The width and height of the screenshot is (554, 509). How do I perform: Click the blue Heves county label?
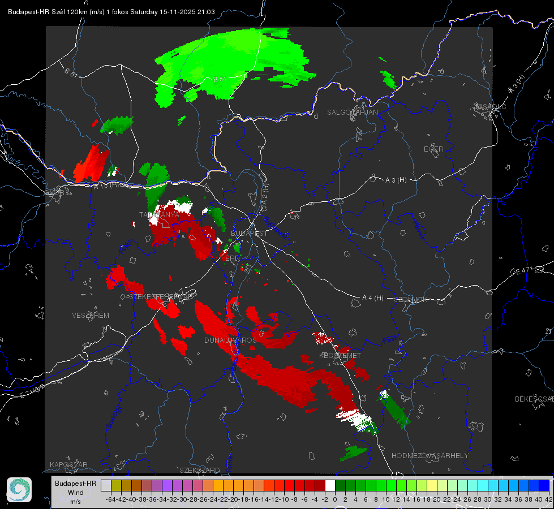click(x=418, y=230)
